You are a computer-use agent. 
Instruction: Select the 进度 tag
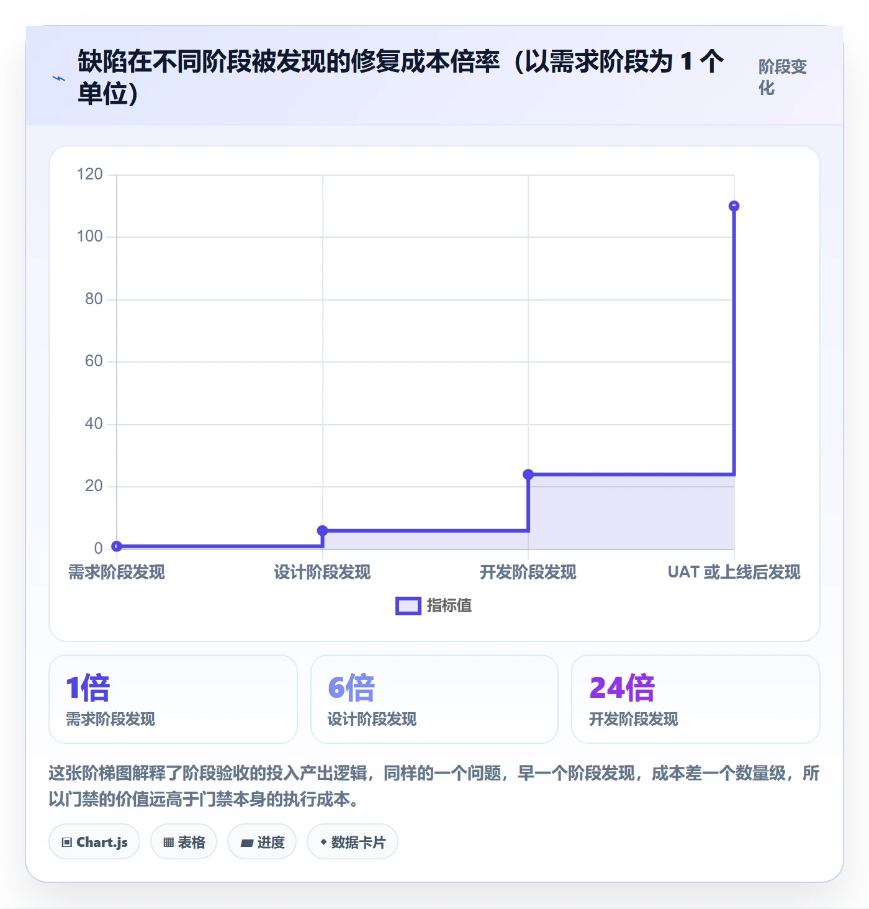pos(262,842)
